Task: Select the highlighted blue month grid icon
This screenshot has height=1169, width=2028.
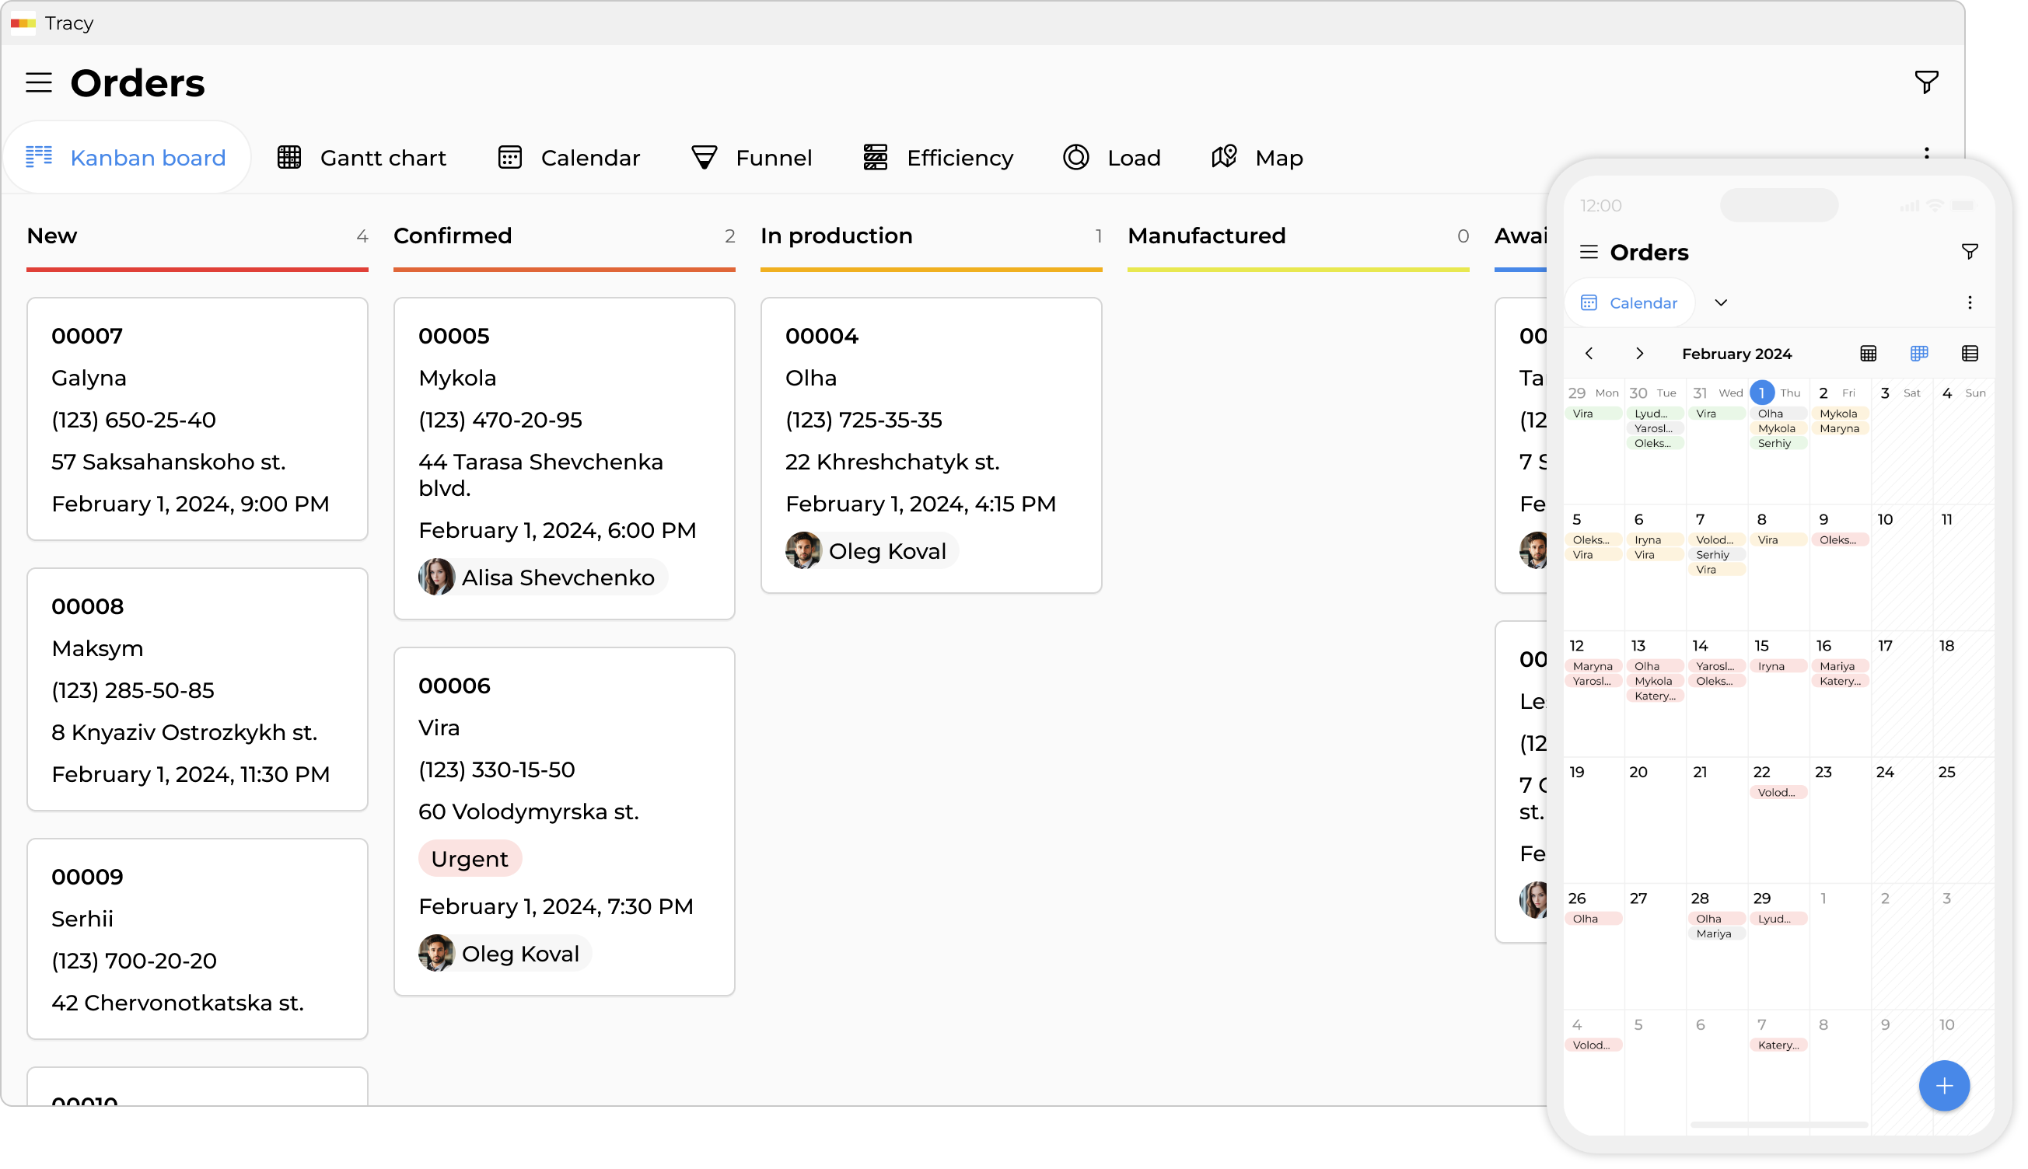Action: 1919,354
